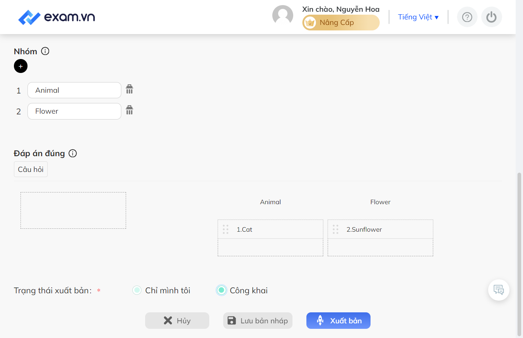
Task: Click the Flower group name field
Action: click(x=74, y=111)
